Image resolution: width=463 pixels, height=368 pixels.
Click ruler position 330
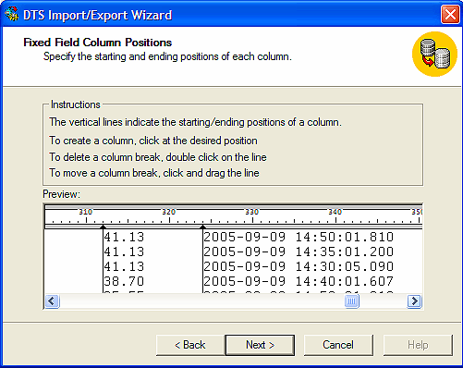click(x=252, y=212)
